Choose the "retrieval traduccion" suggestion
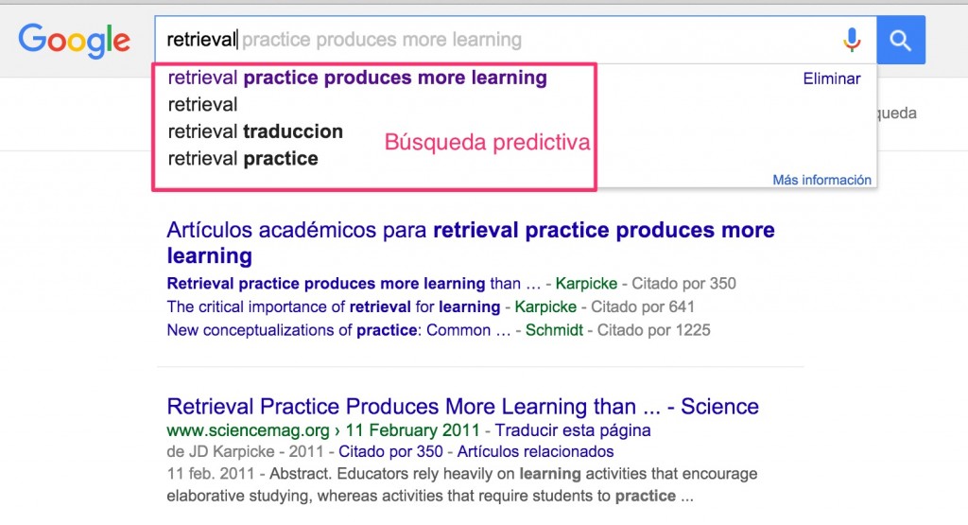 (255, 131)
